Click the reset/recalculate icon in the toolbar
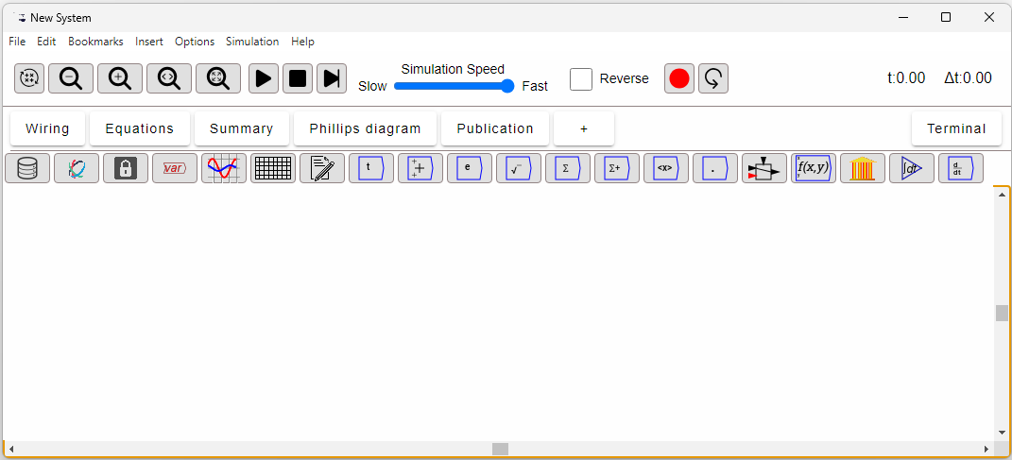This screenshot has height=460, width=1012. (29, 78)
